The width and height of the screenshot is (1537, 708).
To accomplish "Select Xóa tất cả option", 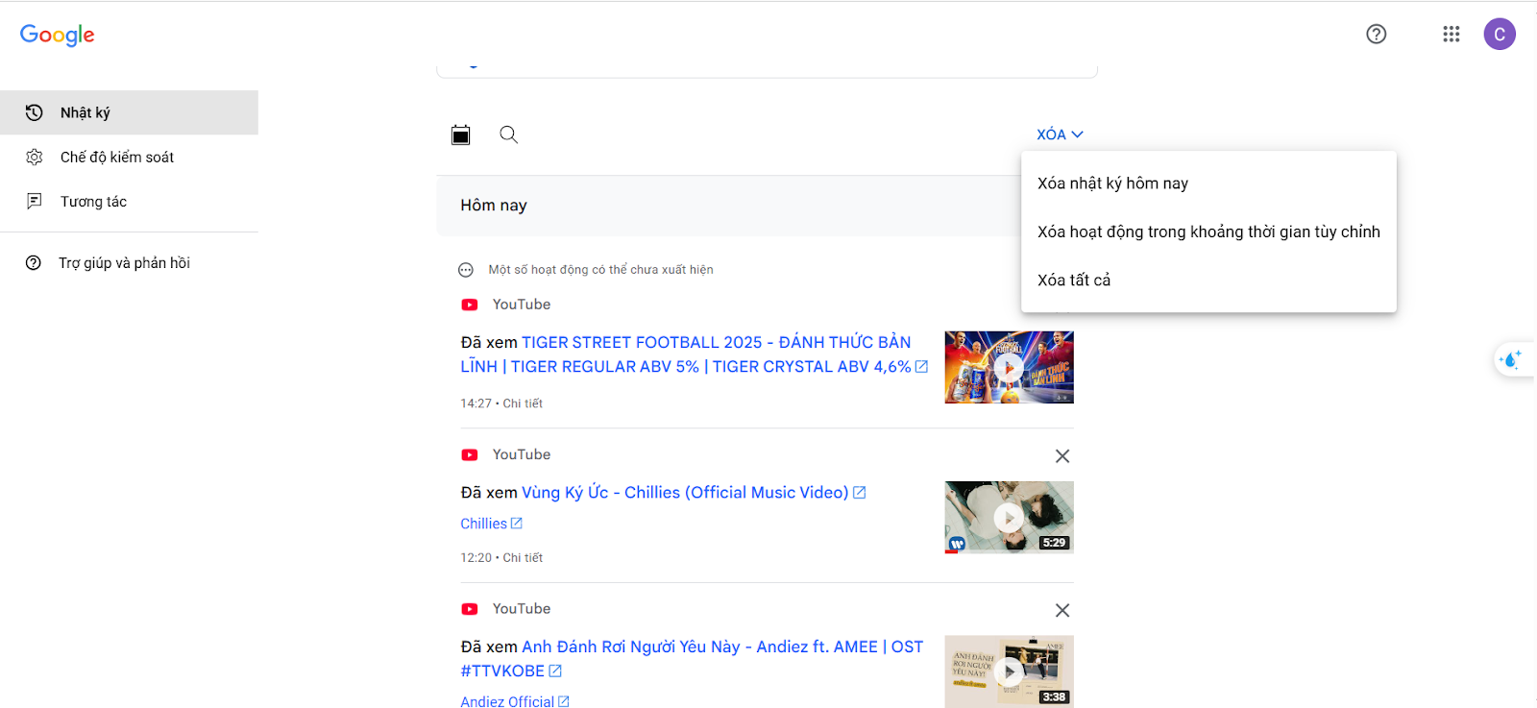I will pyautogui.click(x=1074, y=281).
